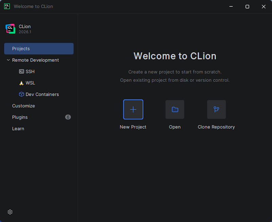272x222 pixels.
Task: Click the Clone Repository branch icon
Action: (x=216, y=109)
